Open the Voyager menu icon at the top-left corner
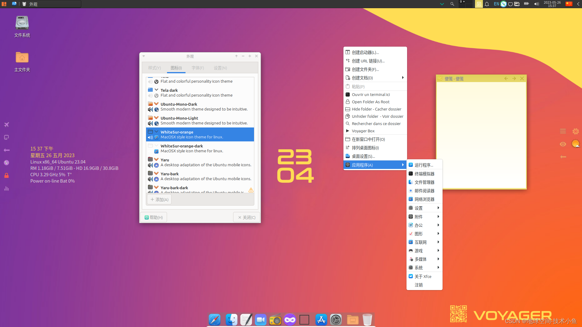 [4, 4]
